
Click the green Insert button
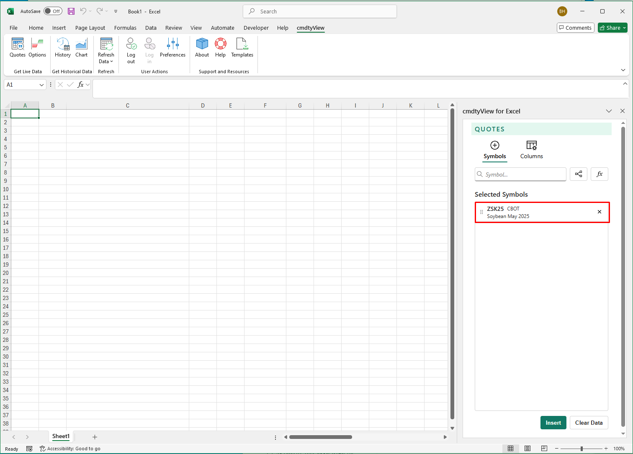point(553,423)
